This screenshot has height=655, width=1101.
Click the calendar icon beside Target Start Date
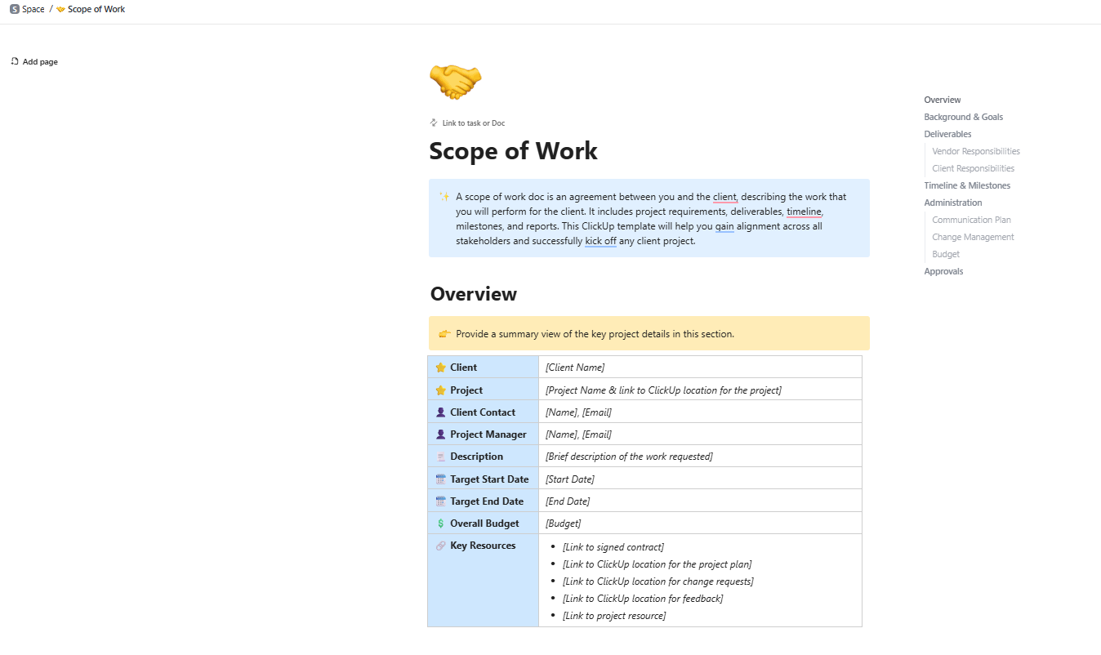click(440, 478)
